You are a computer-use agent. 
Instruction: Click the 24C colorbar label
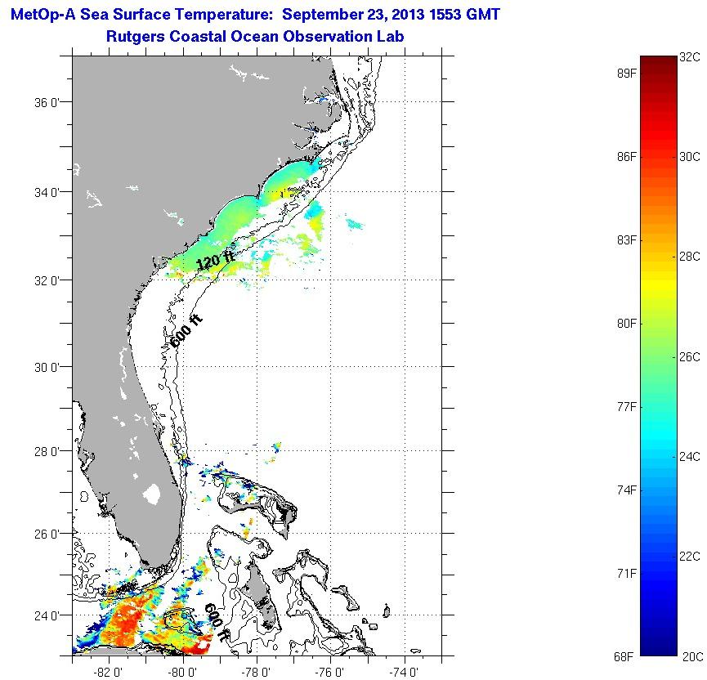[690, 457]
